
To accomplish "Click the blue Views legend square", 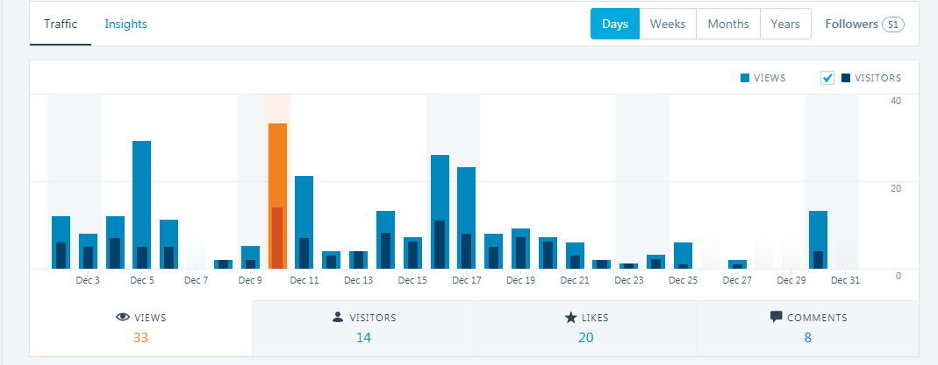I will (745, 79).
